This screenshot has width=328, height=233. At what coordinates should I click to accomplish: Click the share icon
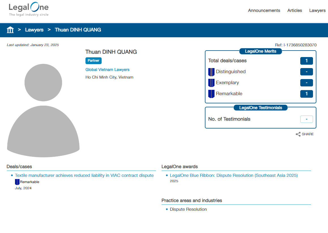tap(298, 134)
